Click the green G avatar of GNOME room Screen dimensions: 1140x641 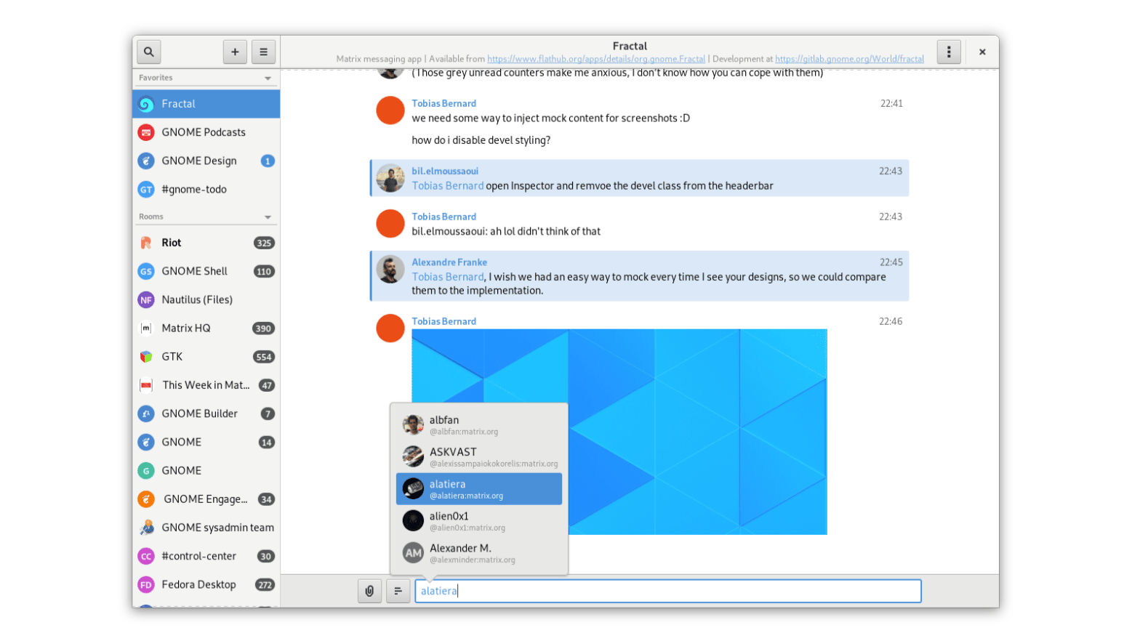point(146,470)
